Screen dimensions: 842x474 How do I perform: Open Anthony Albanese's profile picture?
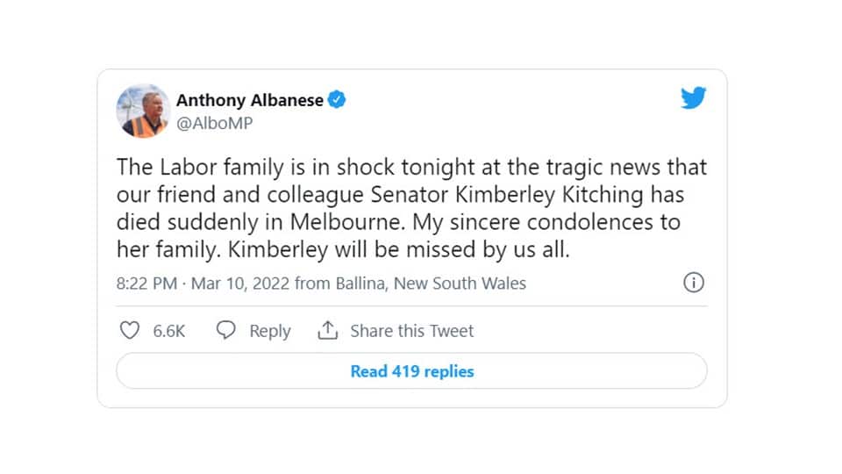(142, 111)
